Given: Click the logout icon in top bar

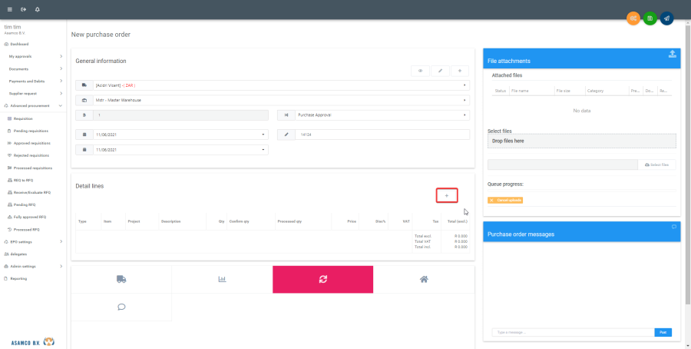Looking at the screenshot, I should [24, 9].
